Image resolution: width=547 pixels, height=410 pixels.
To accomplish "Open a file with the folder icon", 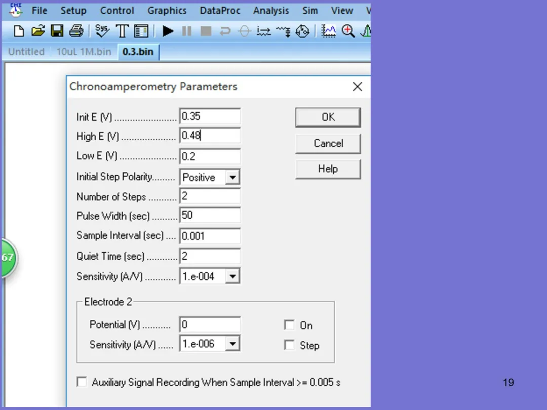I will (38, 31).
